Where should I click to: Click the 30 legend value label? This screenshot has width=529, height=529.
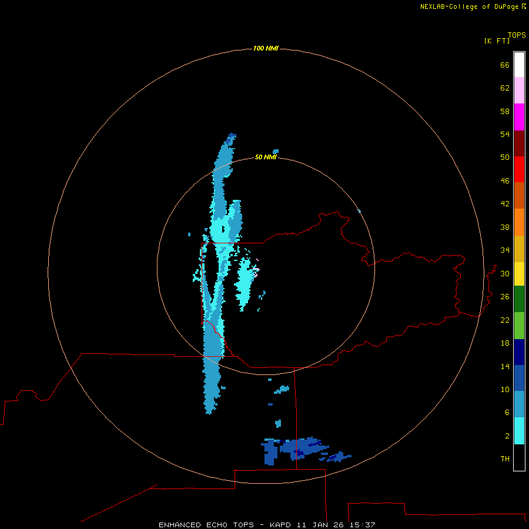point(505,273)
